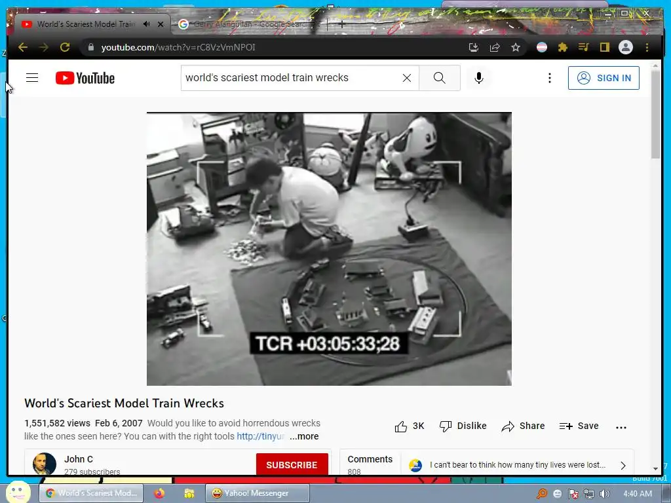Open YouTube hamburger guide menu
671x503 pixels.
[32, 78]
